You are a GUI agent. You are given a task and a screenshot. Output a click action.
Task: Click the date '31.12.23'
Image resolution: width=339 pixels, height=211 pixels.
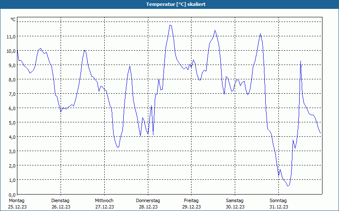point(279,207)
